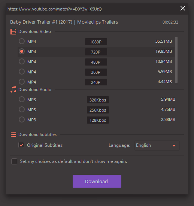Screen dimensions: 194x206
Task: Uncheck the Original Subtitles checkbox
Action: 21,145
